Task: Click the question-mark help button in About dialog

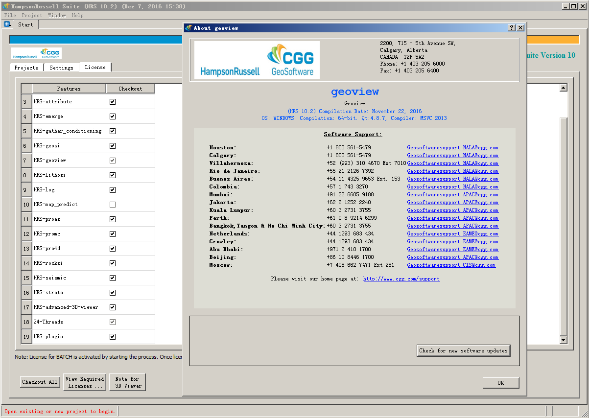Action: tap(512, 28)
